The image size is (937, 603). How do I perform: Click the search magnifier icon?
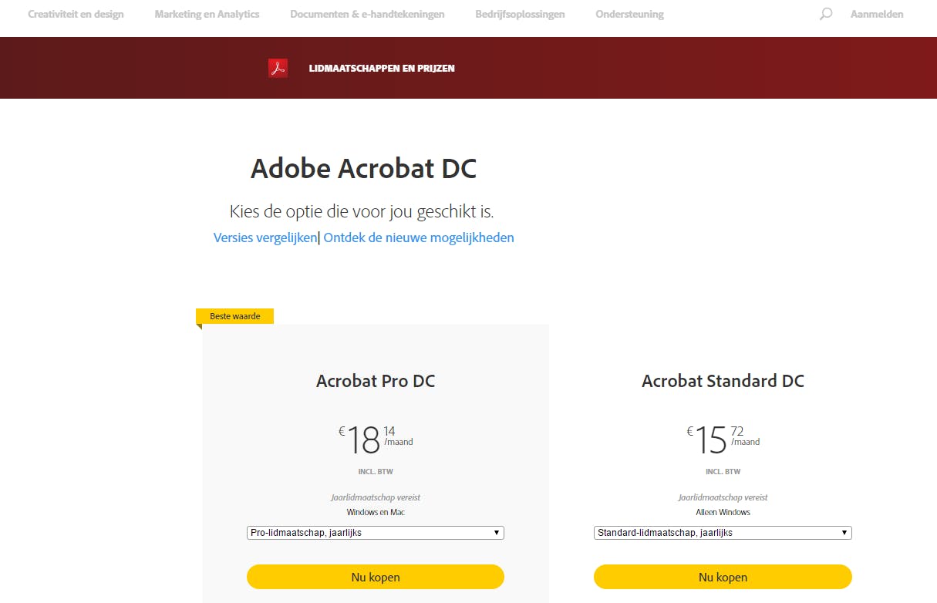click(x=826, y=14)
